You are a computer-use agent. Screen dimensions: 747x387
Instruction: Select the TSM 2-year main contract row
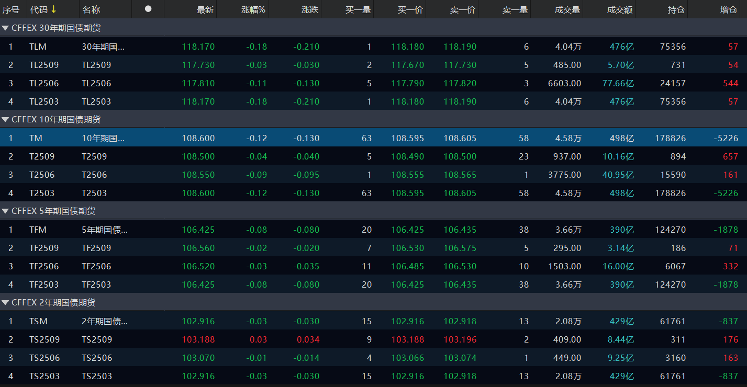[x=38, y=321]
